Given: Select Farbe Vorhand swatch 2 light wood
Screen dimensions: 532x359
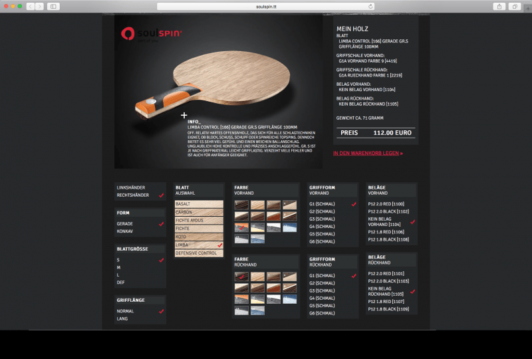Looking at the screenshot, I should tap(257, 205).
